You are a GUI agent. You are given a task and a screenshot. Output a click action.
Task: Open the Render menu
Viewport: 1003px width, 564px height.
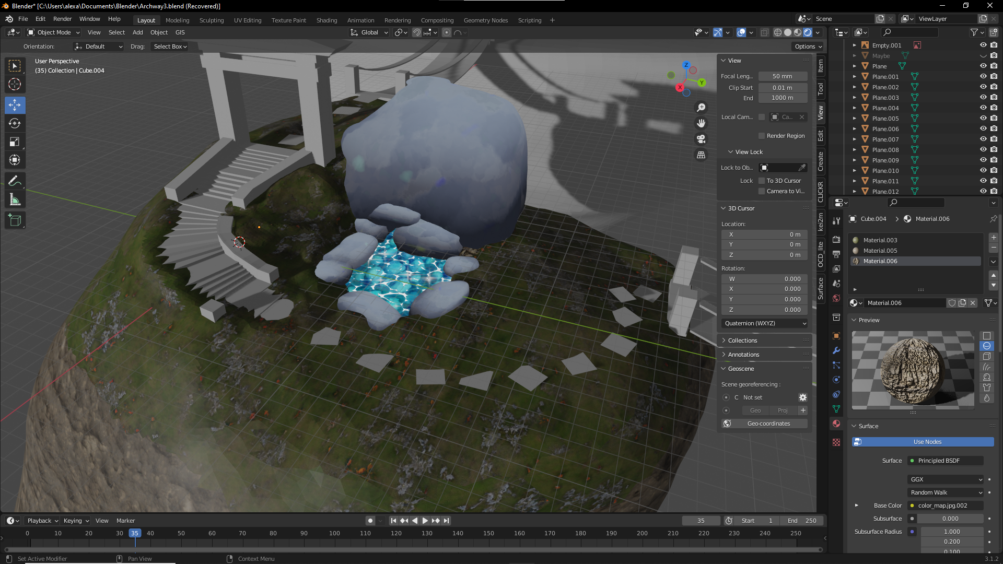[x=62, y=19]
